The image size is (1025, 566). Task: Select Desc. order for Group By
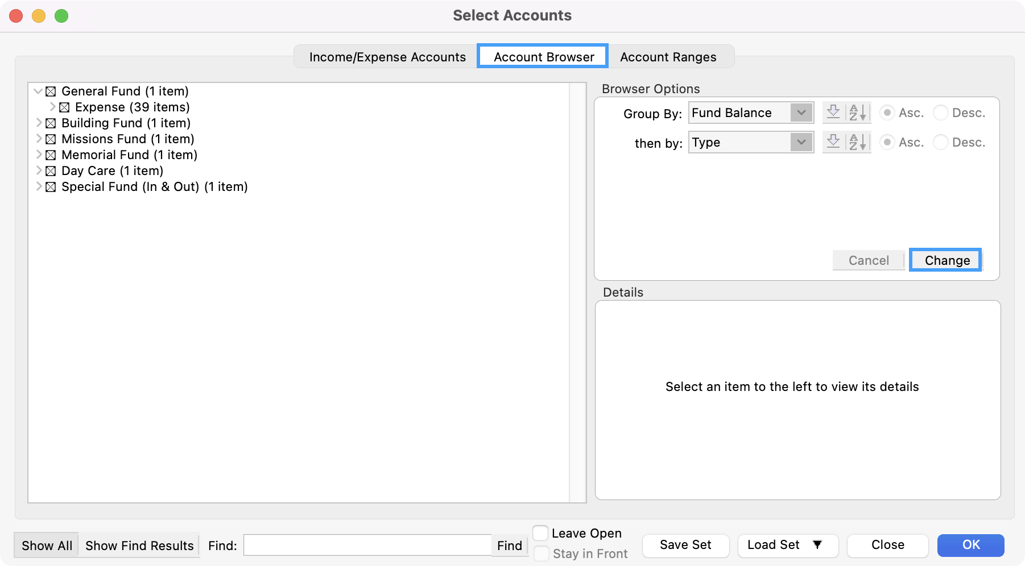(x=941, y=113)
